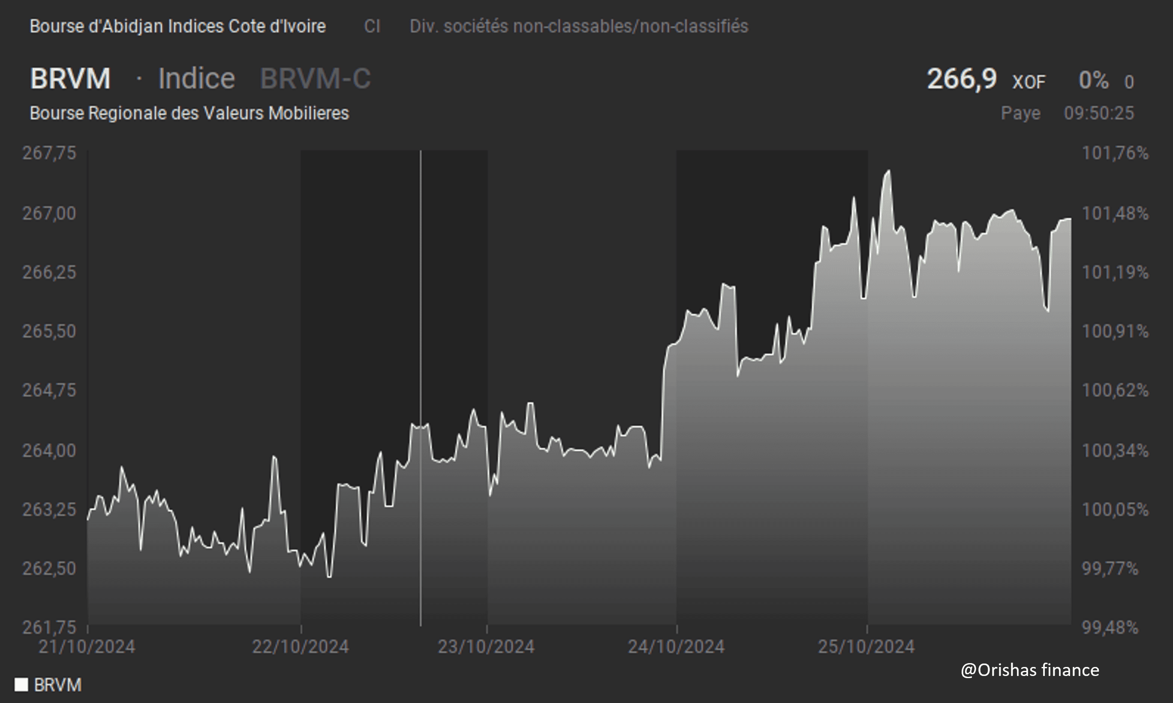1173x703 pixels.
Task: Click the 265,50 price axis label
Action: click(49, 331)
